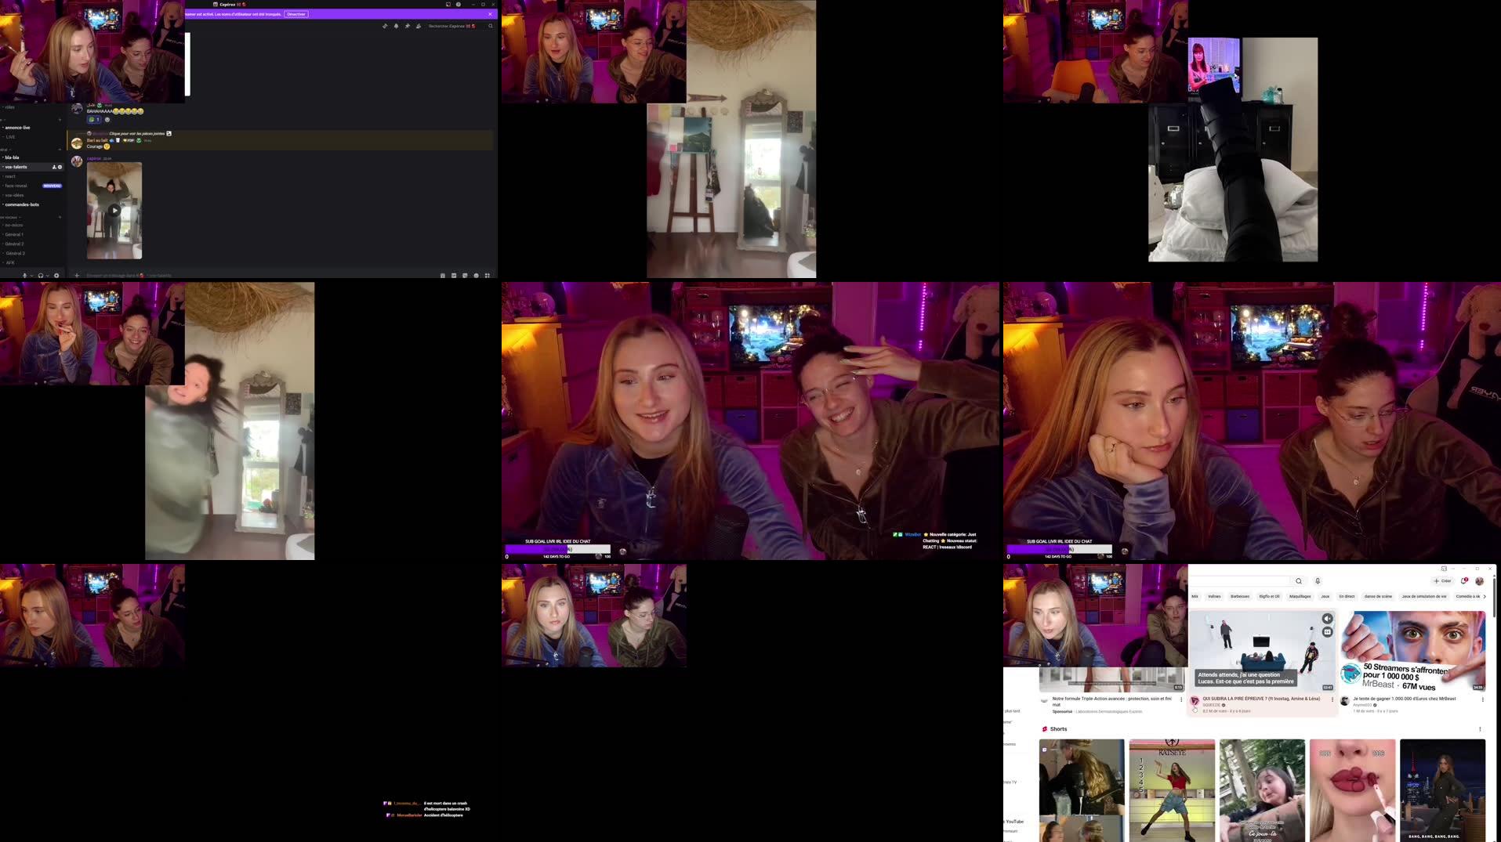Open the emoji picker in the message bar
This screenshot has height=842, width=1501.
point(477,275)
